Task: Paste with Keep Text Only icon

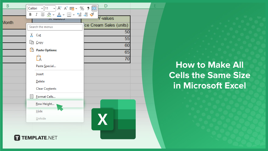Action: [39, 58]
